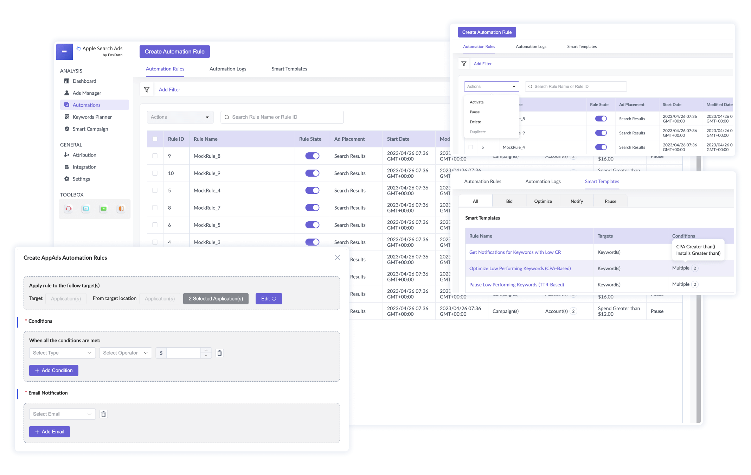Open the Select Type dropdown
Image resolution: width=751 pixels, height=475 pixels.
tap(62, 353)
